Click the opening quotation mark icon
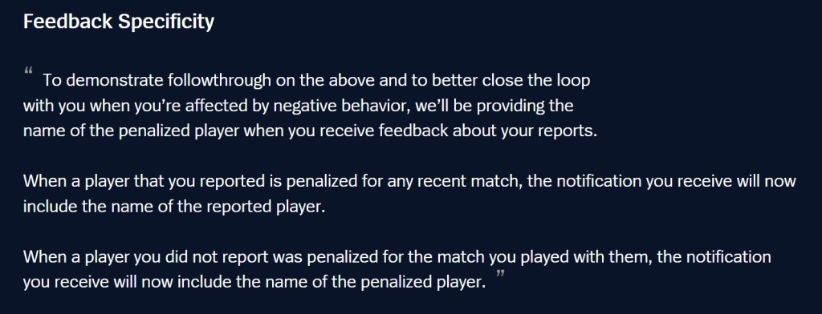Image resolution: width=822 pixels, height=314 pixels. tap(29, 72)
